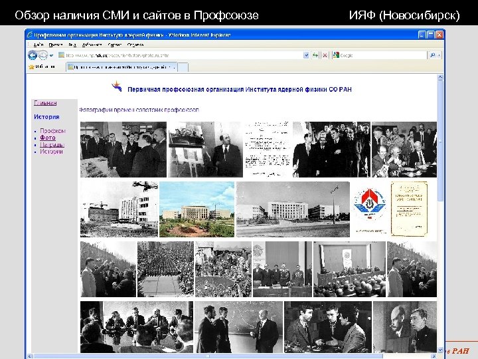Click the horizontal scrollbar left arrow
Screen dimensions: 478x359
click(x=30, y=356)
